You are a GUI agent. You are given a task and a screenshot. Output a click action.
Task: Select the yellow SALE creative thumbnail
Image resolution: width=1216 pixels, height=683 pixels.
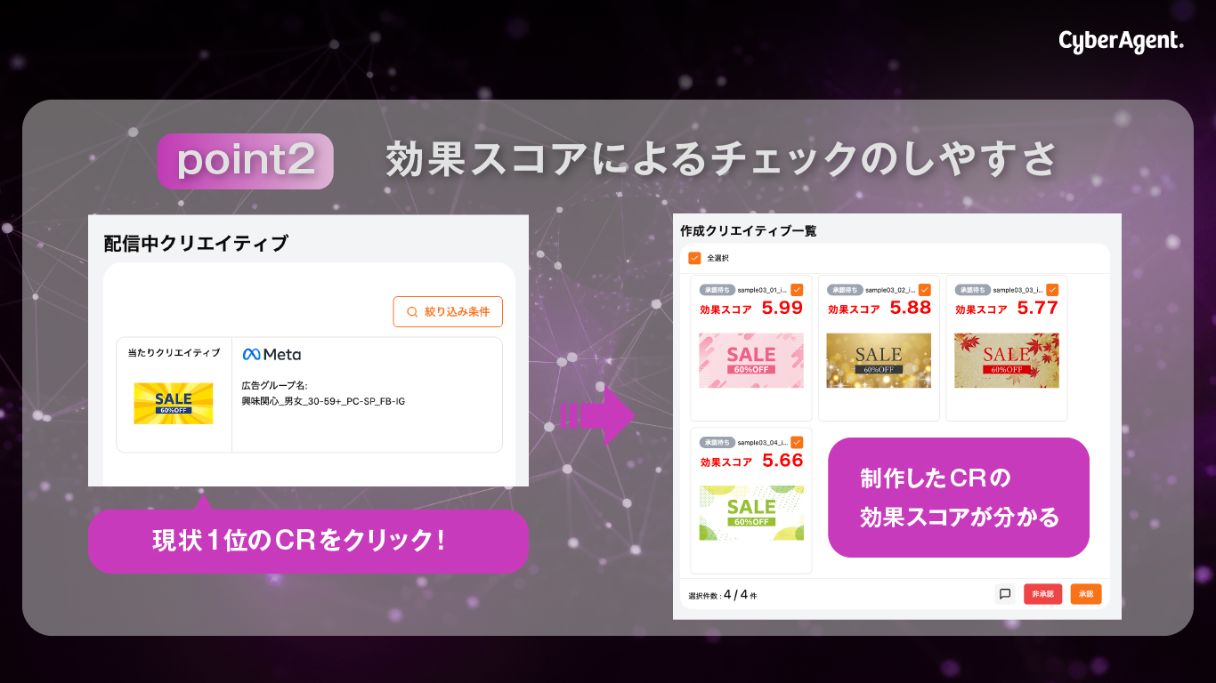click(x=174, y=404)
